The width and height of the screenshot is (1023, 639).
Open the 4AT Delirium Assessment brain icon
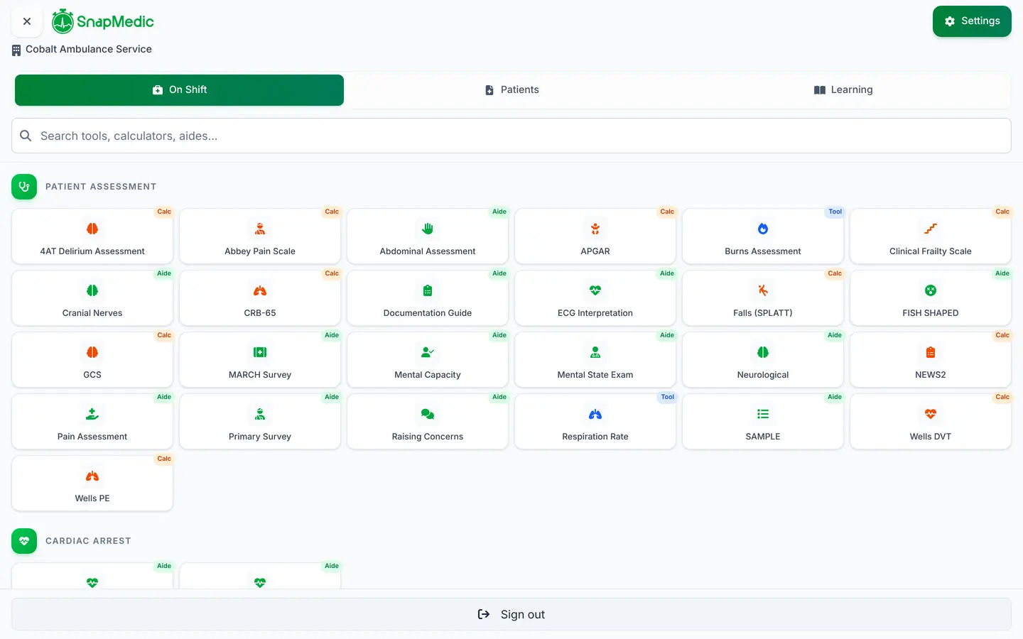92,229
